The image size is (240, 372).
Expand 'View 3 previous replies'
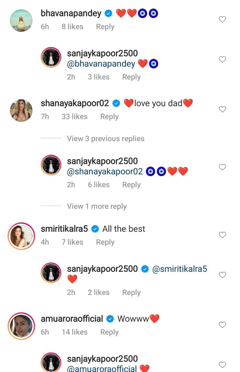105,139
